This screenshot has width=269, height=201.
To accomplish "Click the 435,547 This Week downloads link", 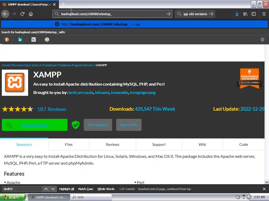I will (155, 109).
